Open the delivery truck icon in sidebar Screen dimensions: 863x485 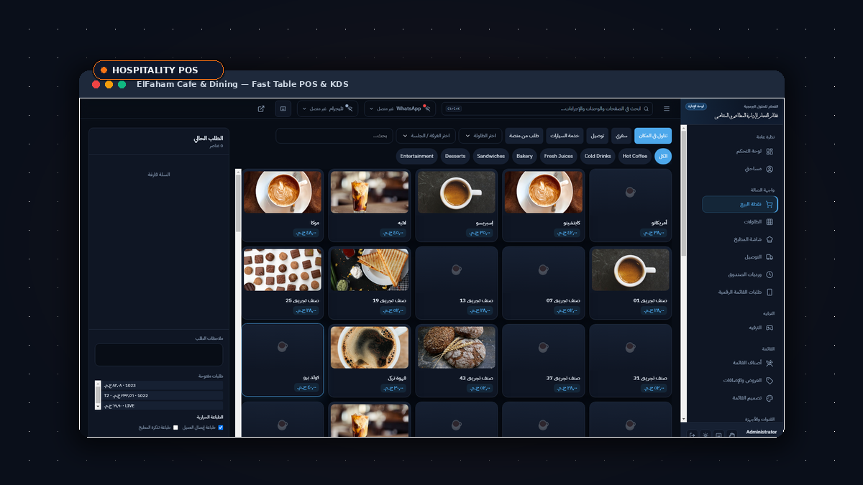(x=770, y=257)
